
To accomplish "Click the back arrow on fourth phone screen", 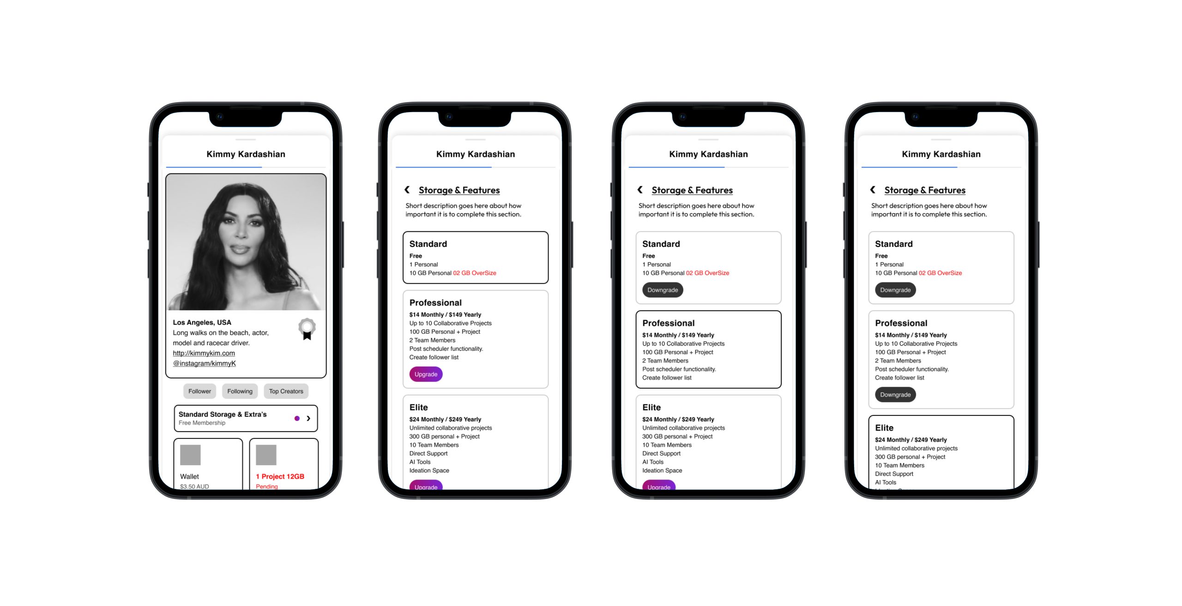I will [x=872, y=189].
